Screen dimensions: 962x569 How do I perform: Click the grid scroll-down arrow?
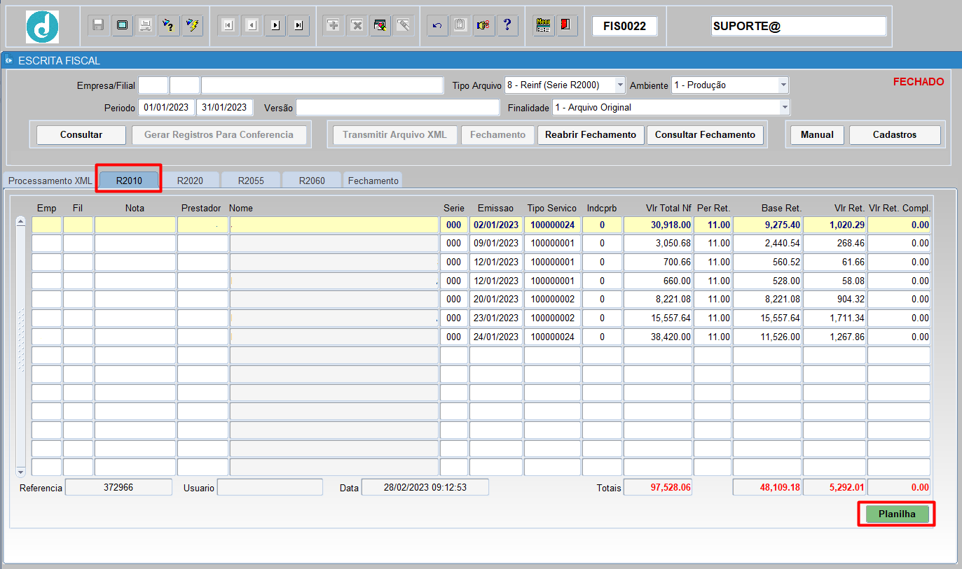[20, 472]
